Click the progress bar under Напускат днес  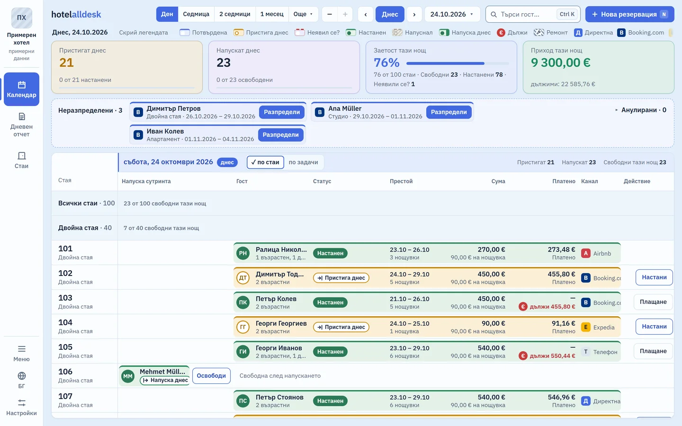tap(284, 88)
